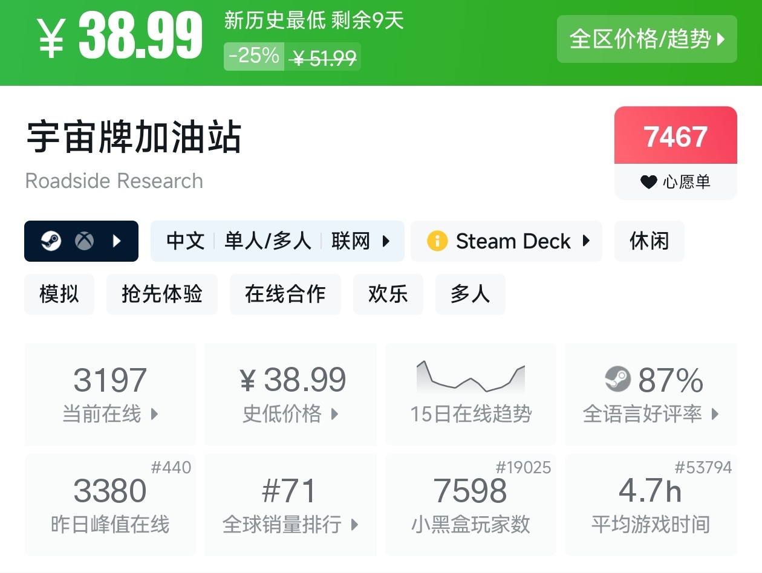
Task: Open 史低价格 lowest price history
Action: click(290, 394)
